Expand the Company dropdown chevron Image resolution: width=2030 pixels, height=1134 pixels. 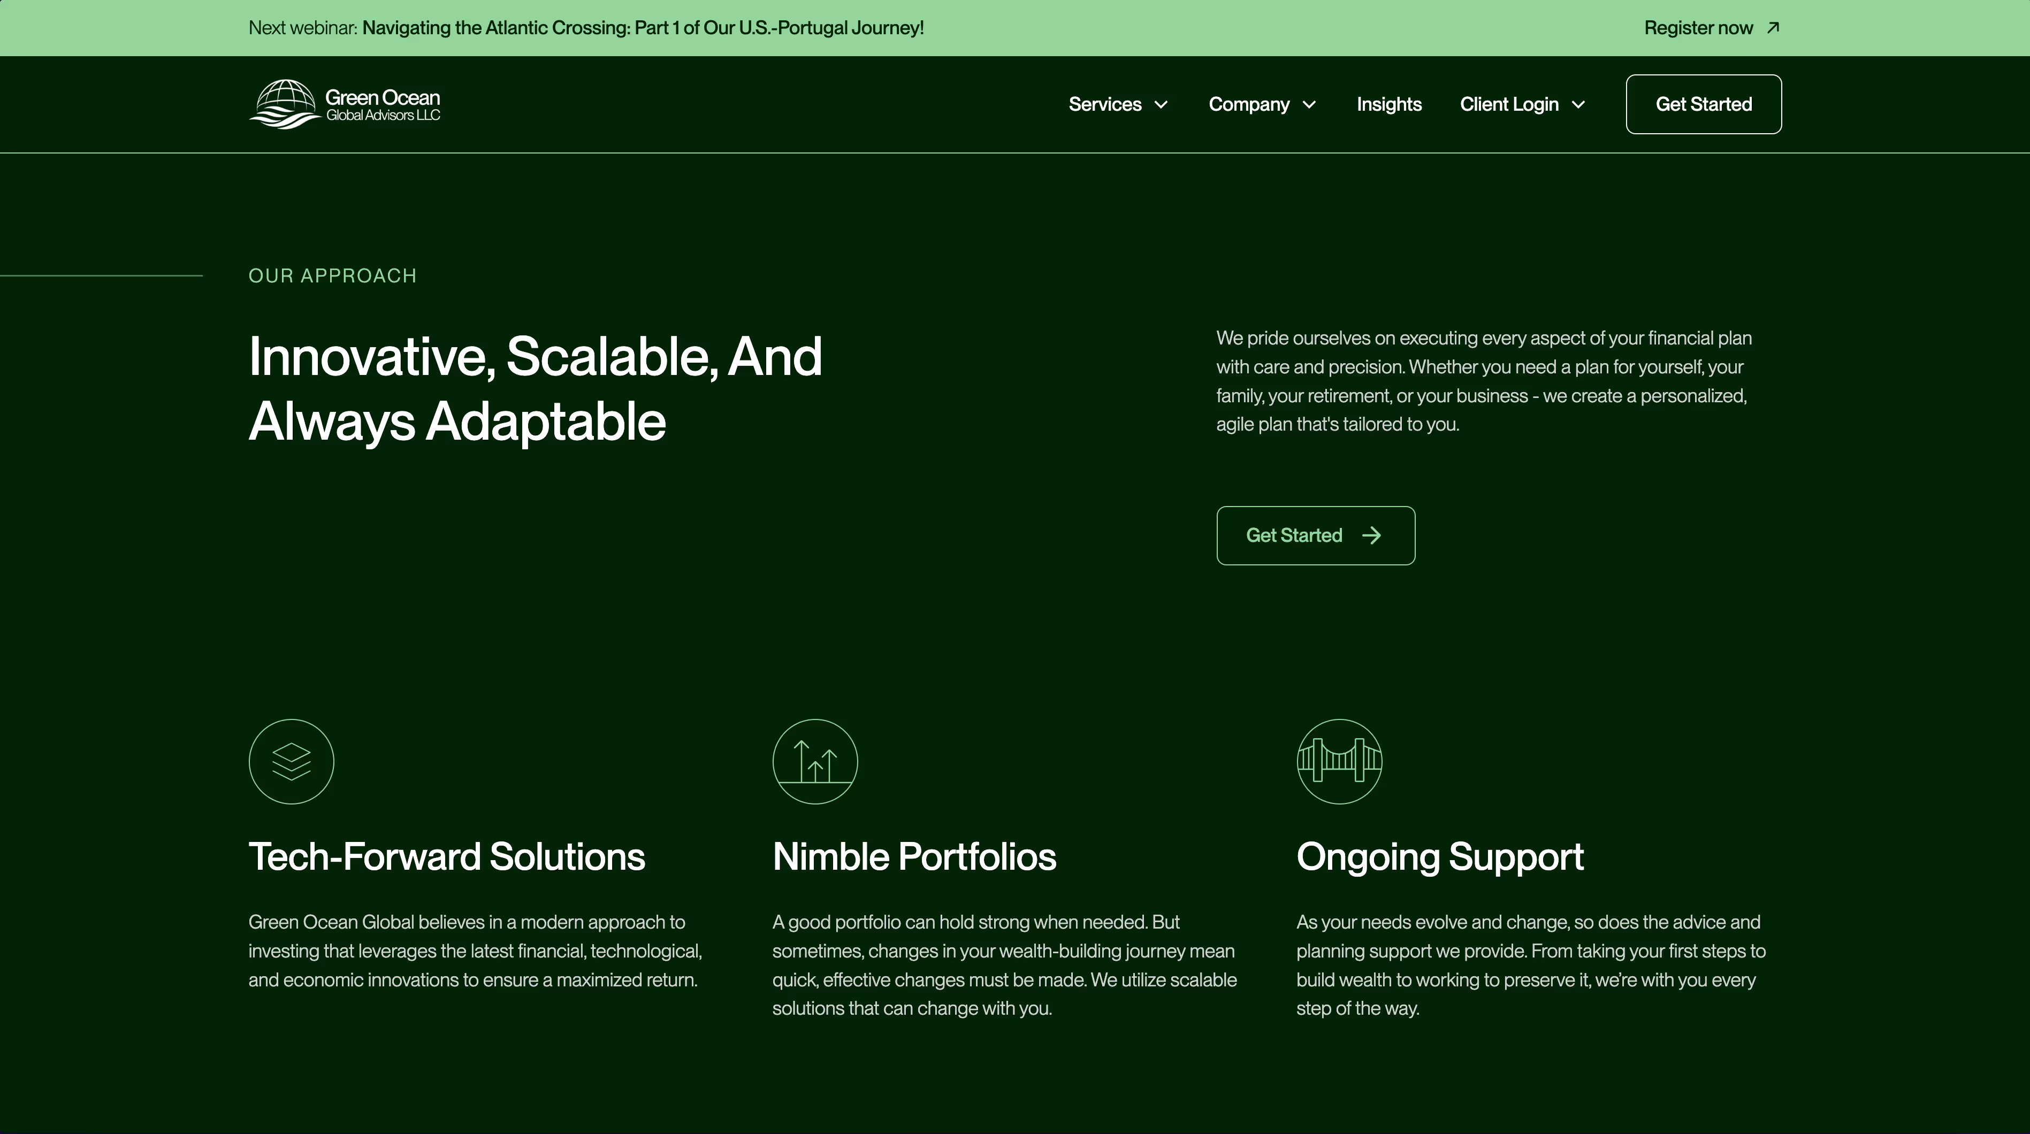point(1309,105)
